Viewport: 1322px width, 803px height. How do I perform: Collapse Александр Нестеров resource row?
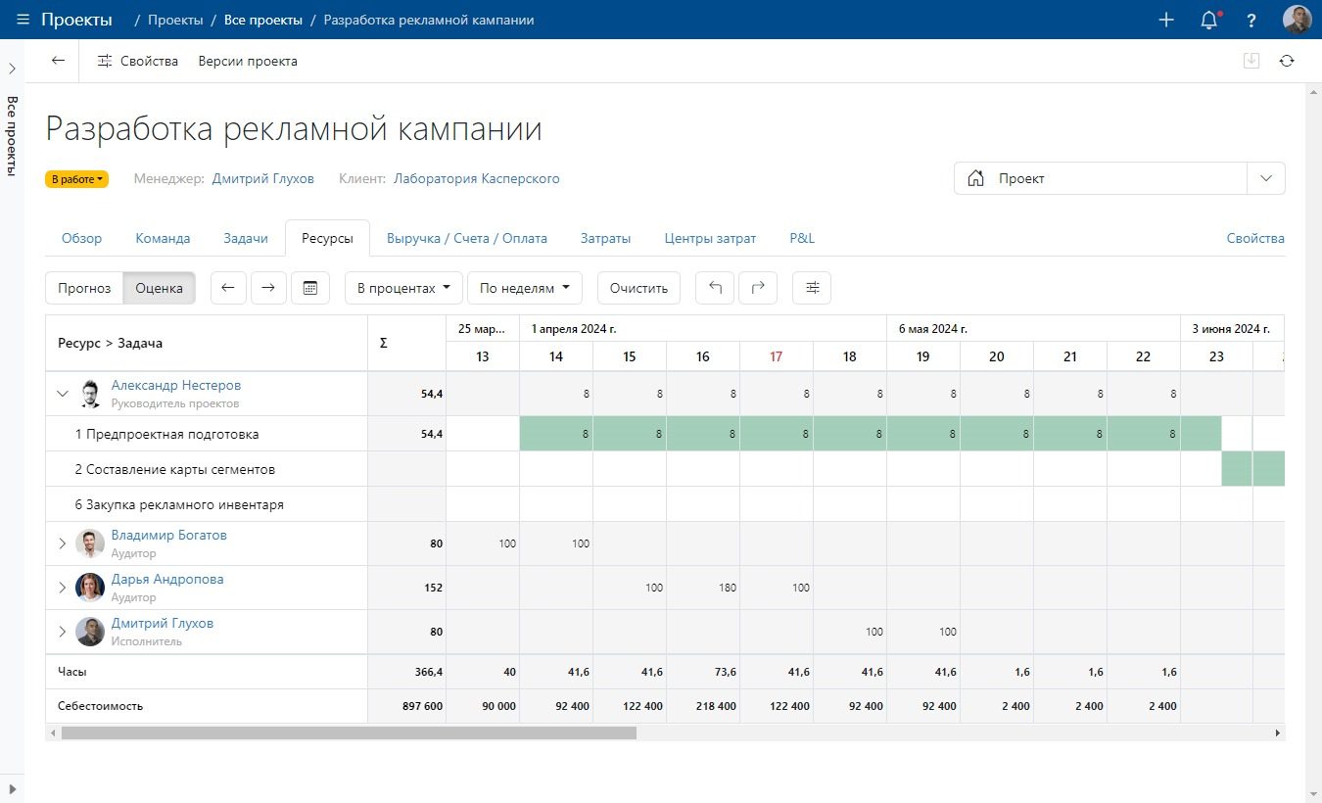(63, 394)
